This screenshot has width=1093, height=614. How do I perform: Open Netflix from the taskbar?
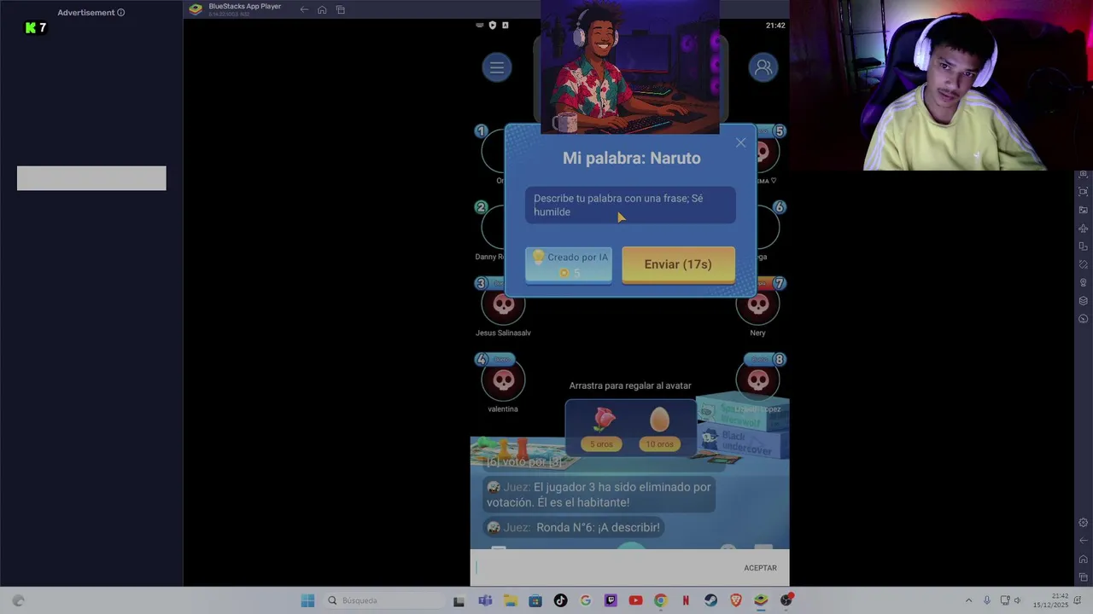[686, 600]
